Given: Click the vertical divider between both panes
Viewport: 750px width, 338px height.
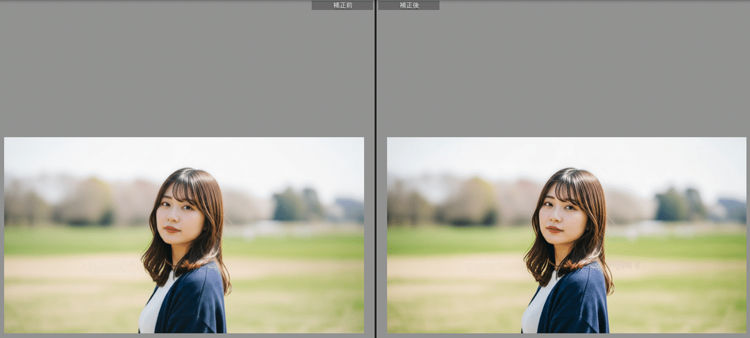Looking at the screenshot, I should (x=375, y=169).
